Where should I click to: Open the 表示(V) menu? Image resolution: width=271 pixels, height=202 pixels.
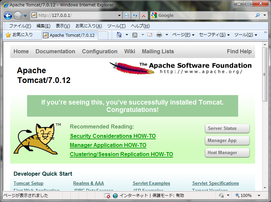pos(63,26)
